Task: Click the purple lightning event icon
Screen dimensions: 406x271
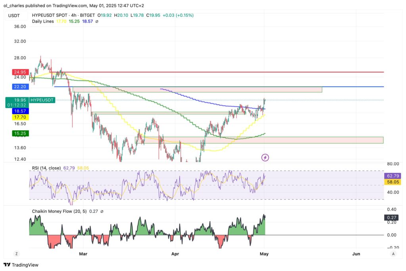Action: (265, 158)
